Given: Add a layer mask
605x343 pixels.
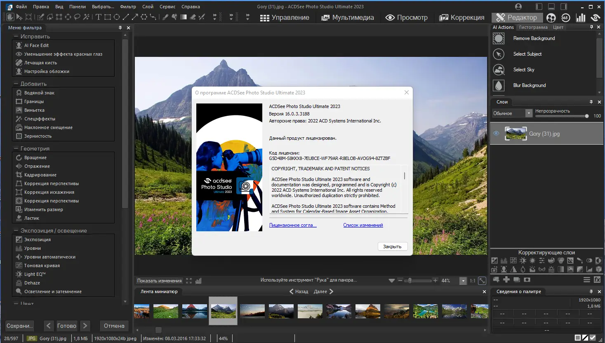Looking at the screenshot, I should (527, 280).
